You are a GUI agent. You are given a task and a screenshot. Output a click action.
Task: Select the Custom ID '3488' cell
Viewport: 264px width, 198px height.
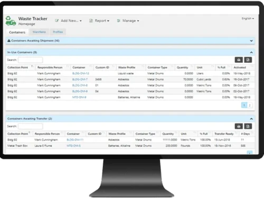coord(98,79)
